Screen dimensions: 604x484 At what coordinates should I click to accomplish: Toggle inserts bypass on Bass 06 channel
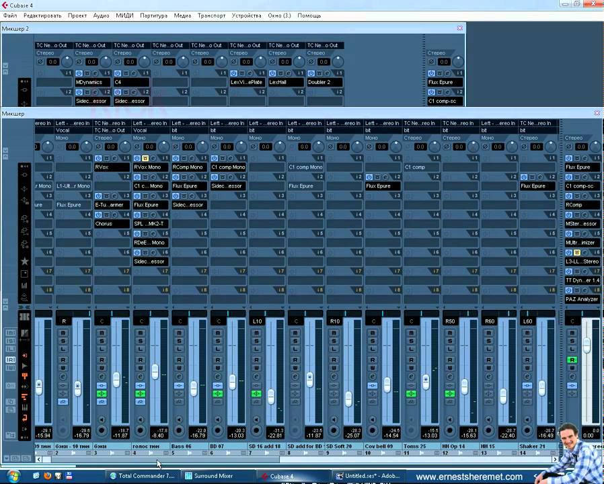click(179, 385)
